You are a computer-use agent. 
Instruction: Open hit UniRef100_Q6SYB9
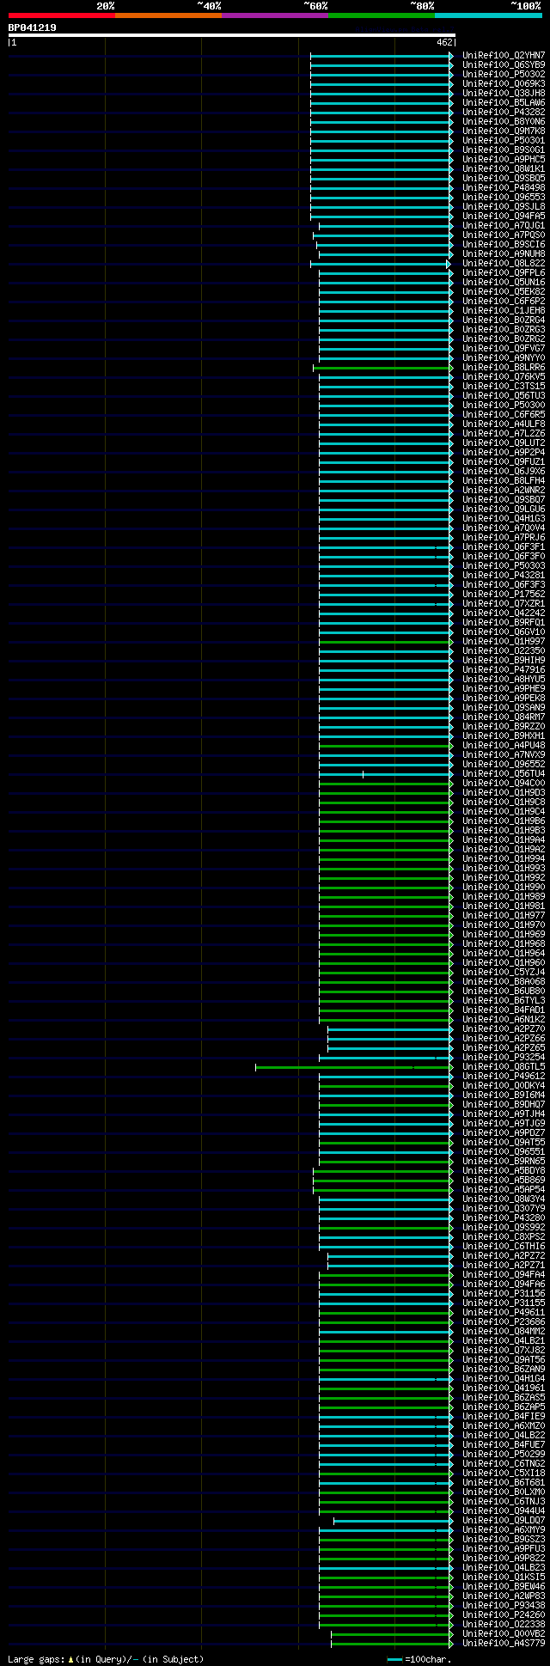(504, 64)
